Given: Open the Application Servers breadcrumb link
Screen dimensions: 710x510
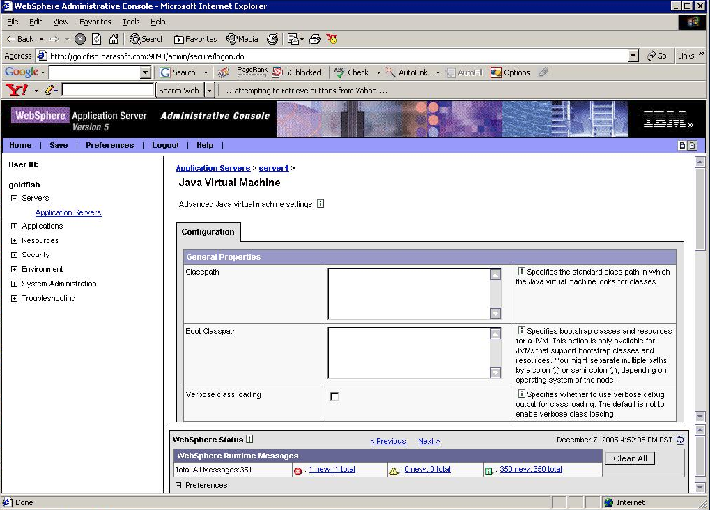Looking at the screenshot, I should tap(213, 168).
